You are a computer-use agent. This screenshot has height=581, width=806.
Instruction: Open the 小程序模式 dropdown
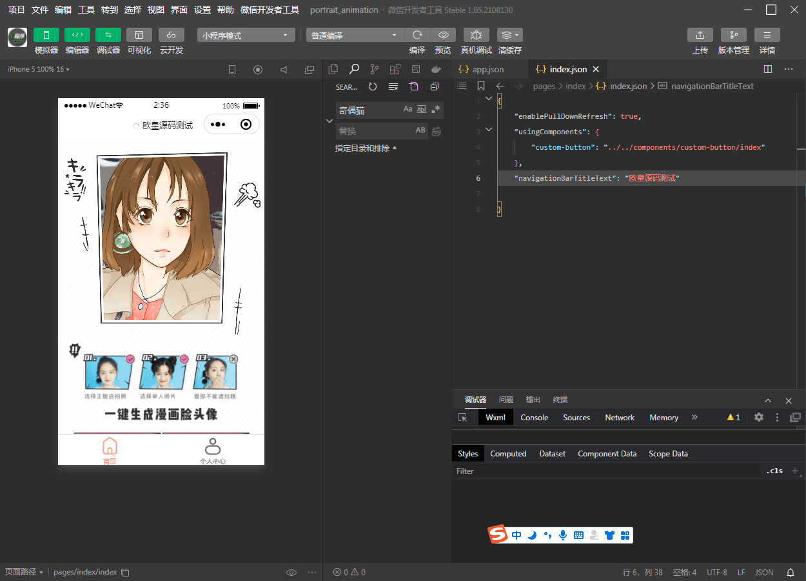pos(246,36)
